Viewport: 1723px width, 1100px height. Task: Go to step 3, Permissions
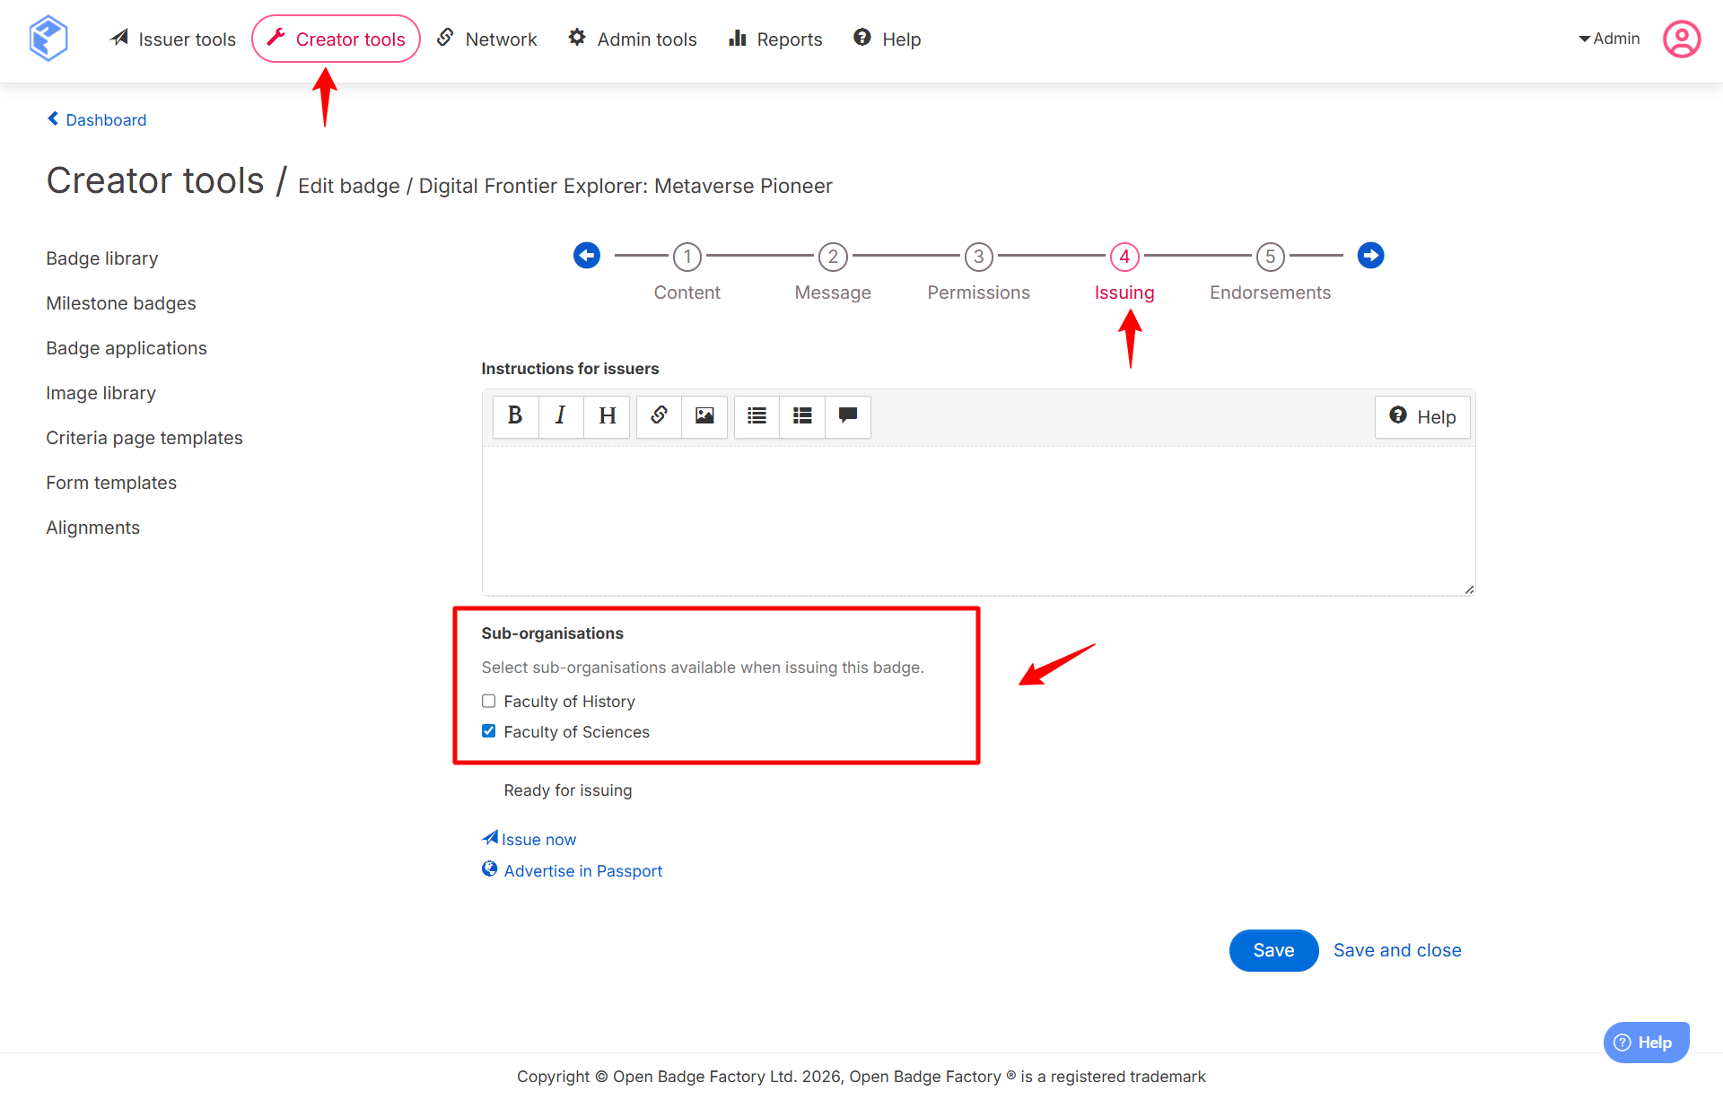(x=978, y=258)
